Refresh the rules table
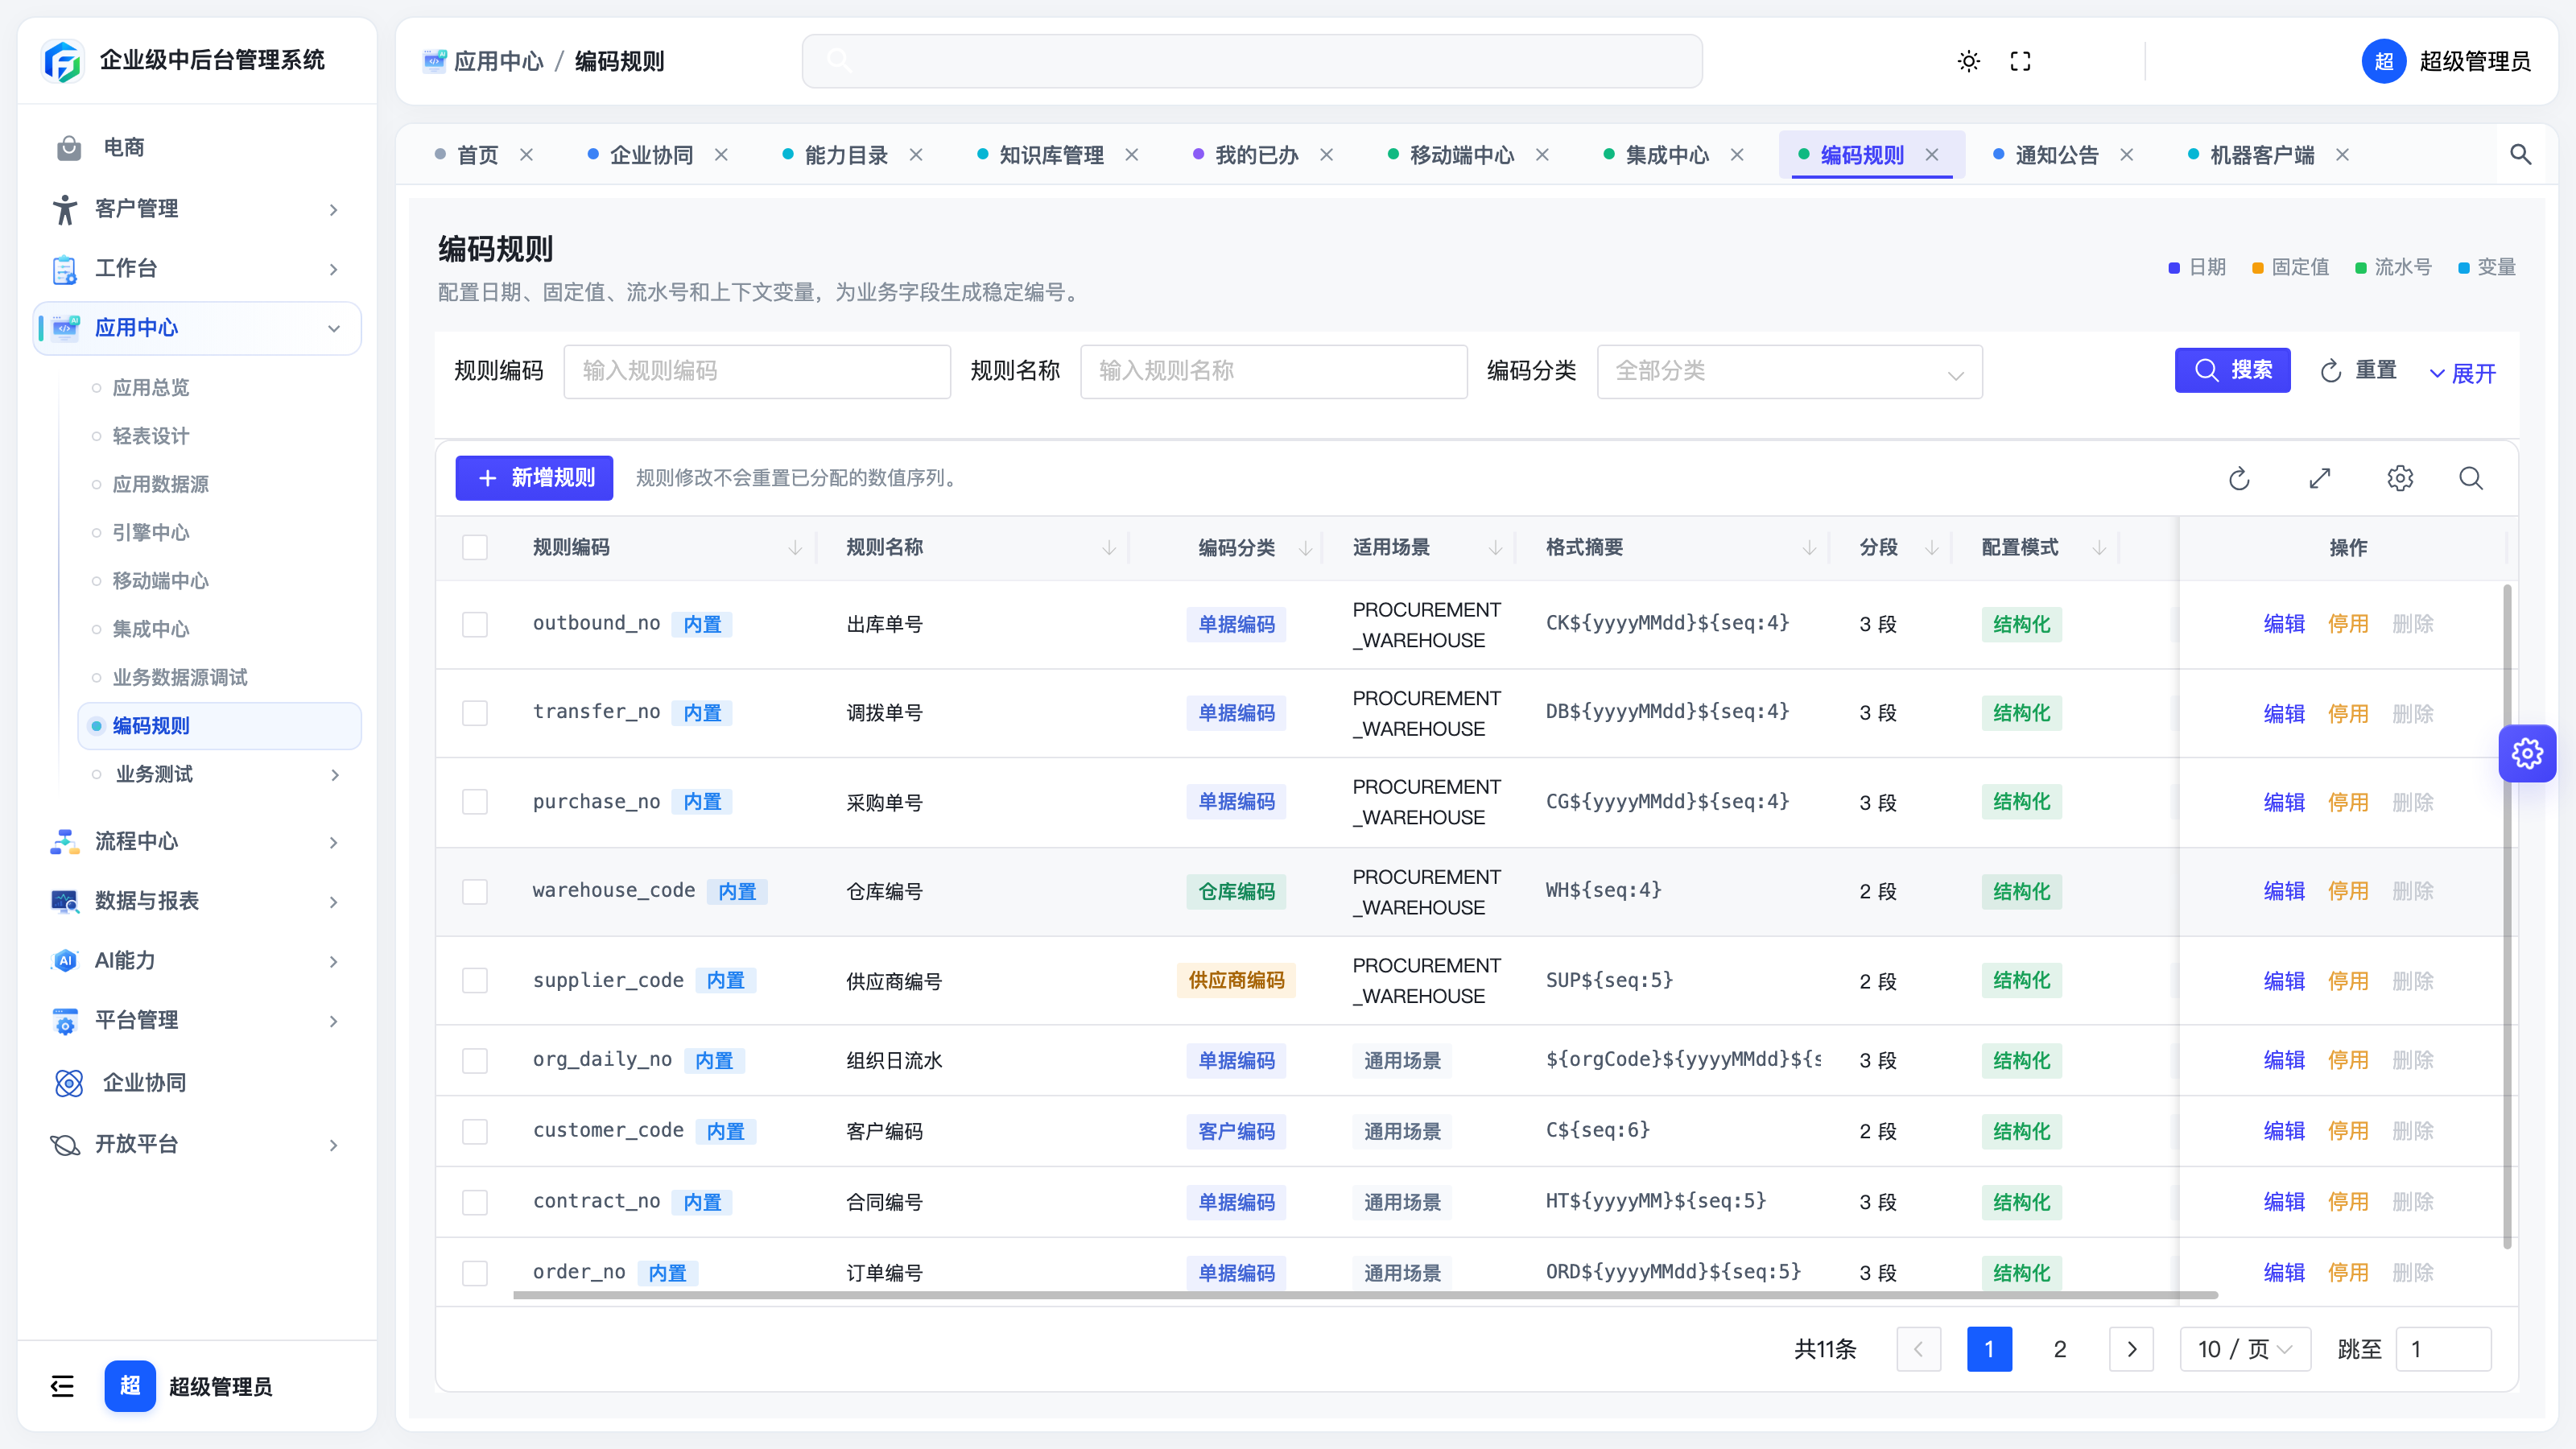 [x=2239, y=479]
